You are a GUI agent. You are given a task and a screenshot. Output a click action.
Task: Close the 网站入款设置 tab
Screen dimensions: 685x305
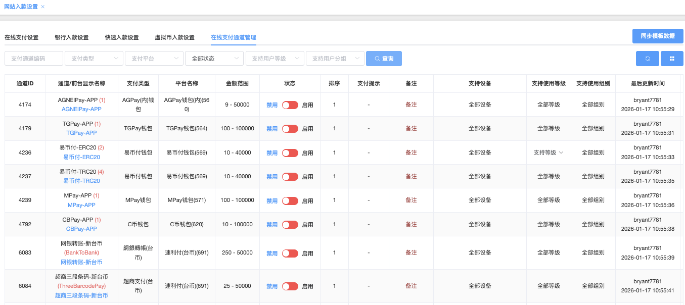[x=43, y=7]
